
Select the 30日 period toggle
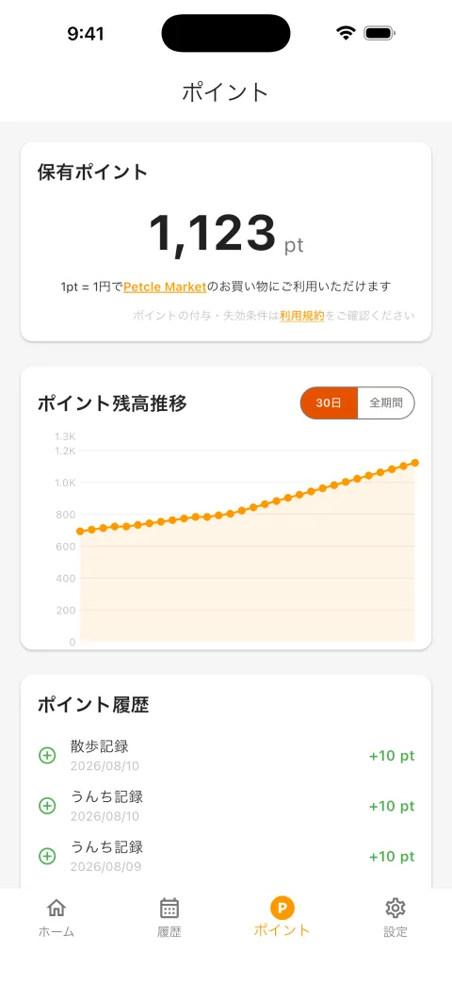(329, 403)
